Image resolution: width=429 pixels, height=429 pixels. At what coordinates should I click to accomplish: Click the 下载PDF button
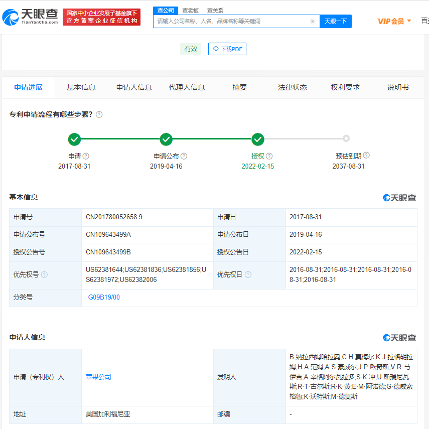point(227,49)
